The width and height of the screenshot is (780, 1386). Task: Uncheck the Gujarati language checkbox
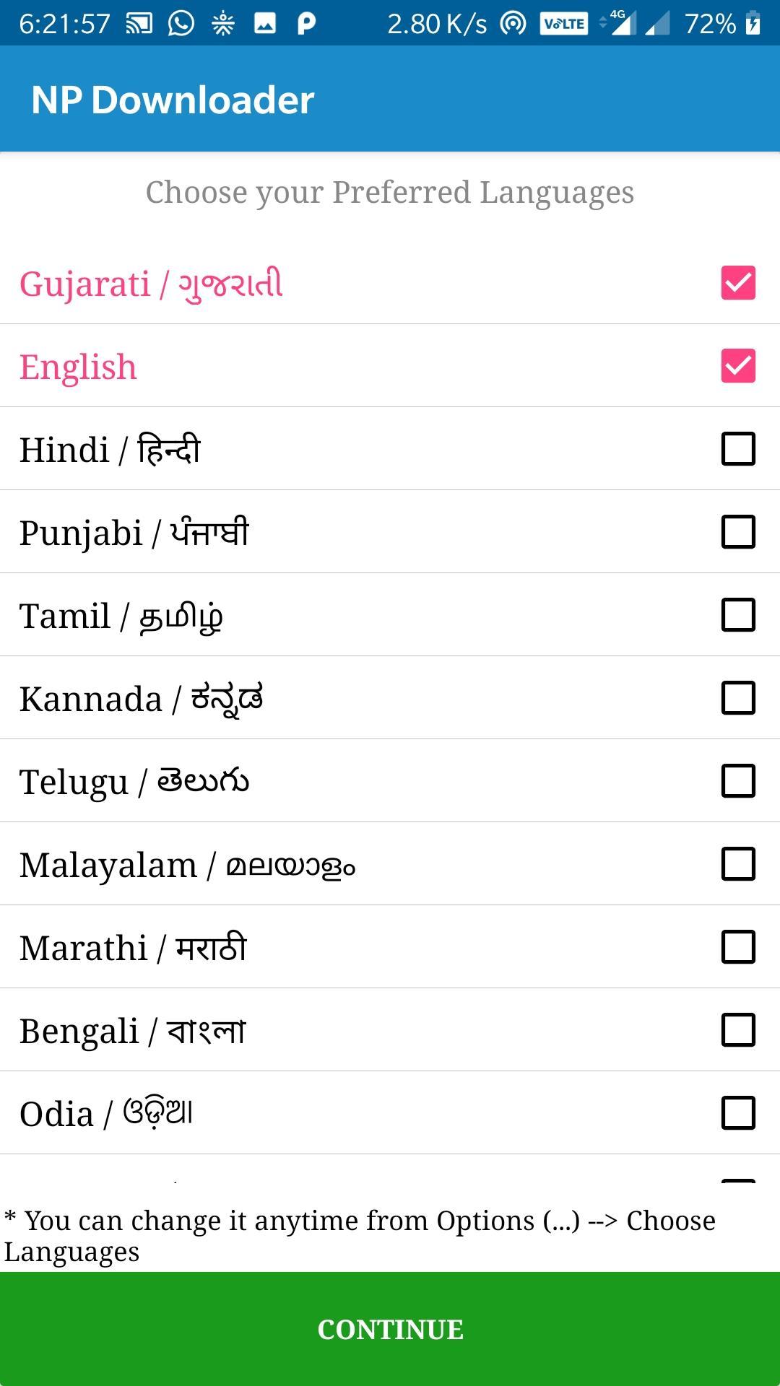[738, 283]
